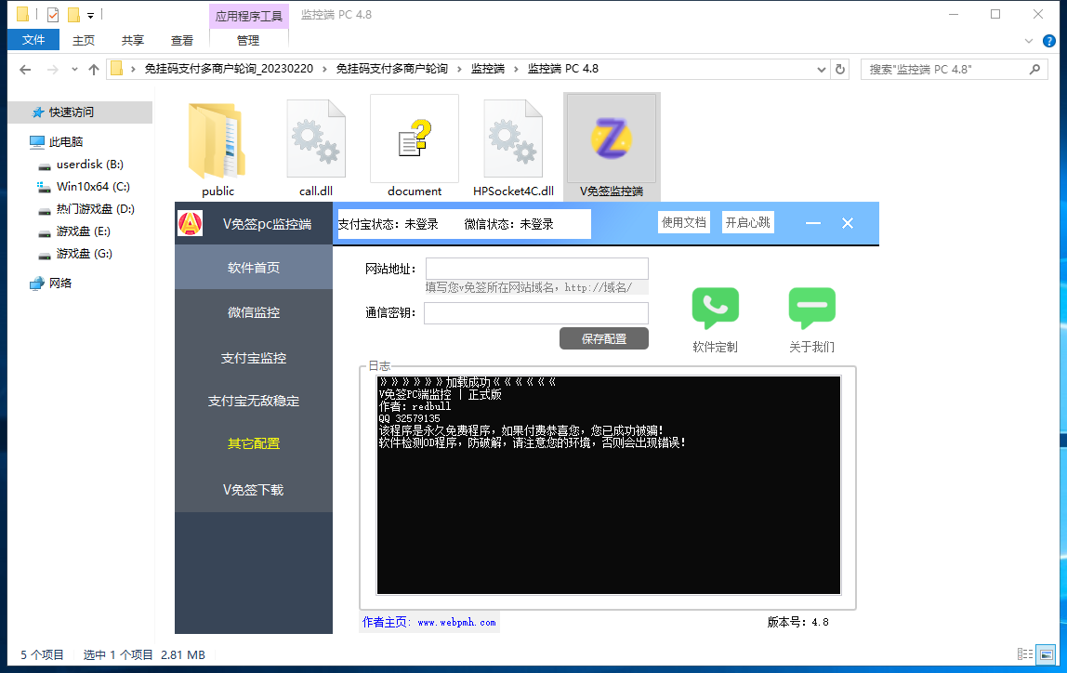The image size is (1067, 673).
Task: Select the HPSocket4C.dll file
Action: point(513,146)
